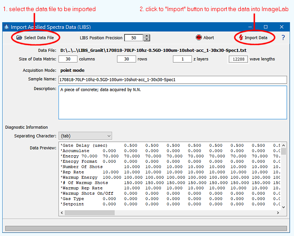Viewport: 294px width, 236px height.
Task: Click the Import Data button
Action: coord(253,38)
